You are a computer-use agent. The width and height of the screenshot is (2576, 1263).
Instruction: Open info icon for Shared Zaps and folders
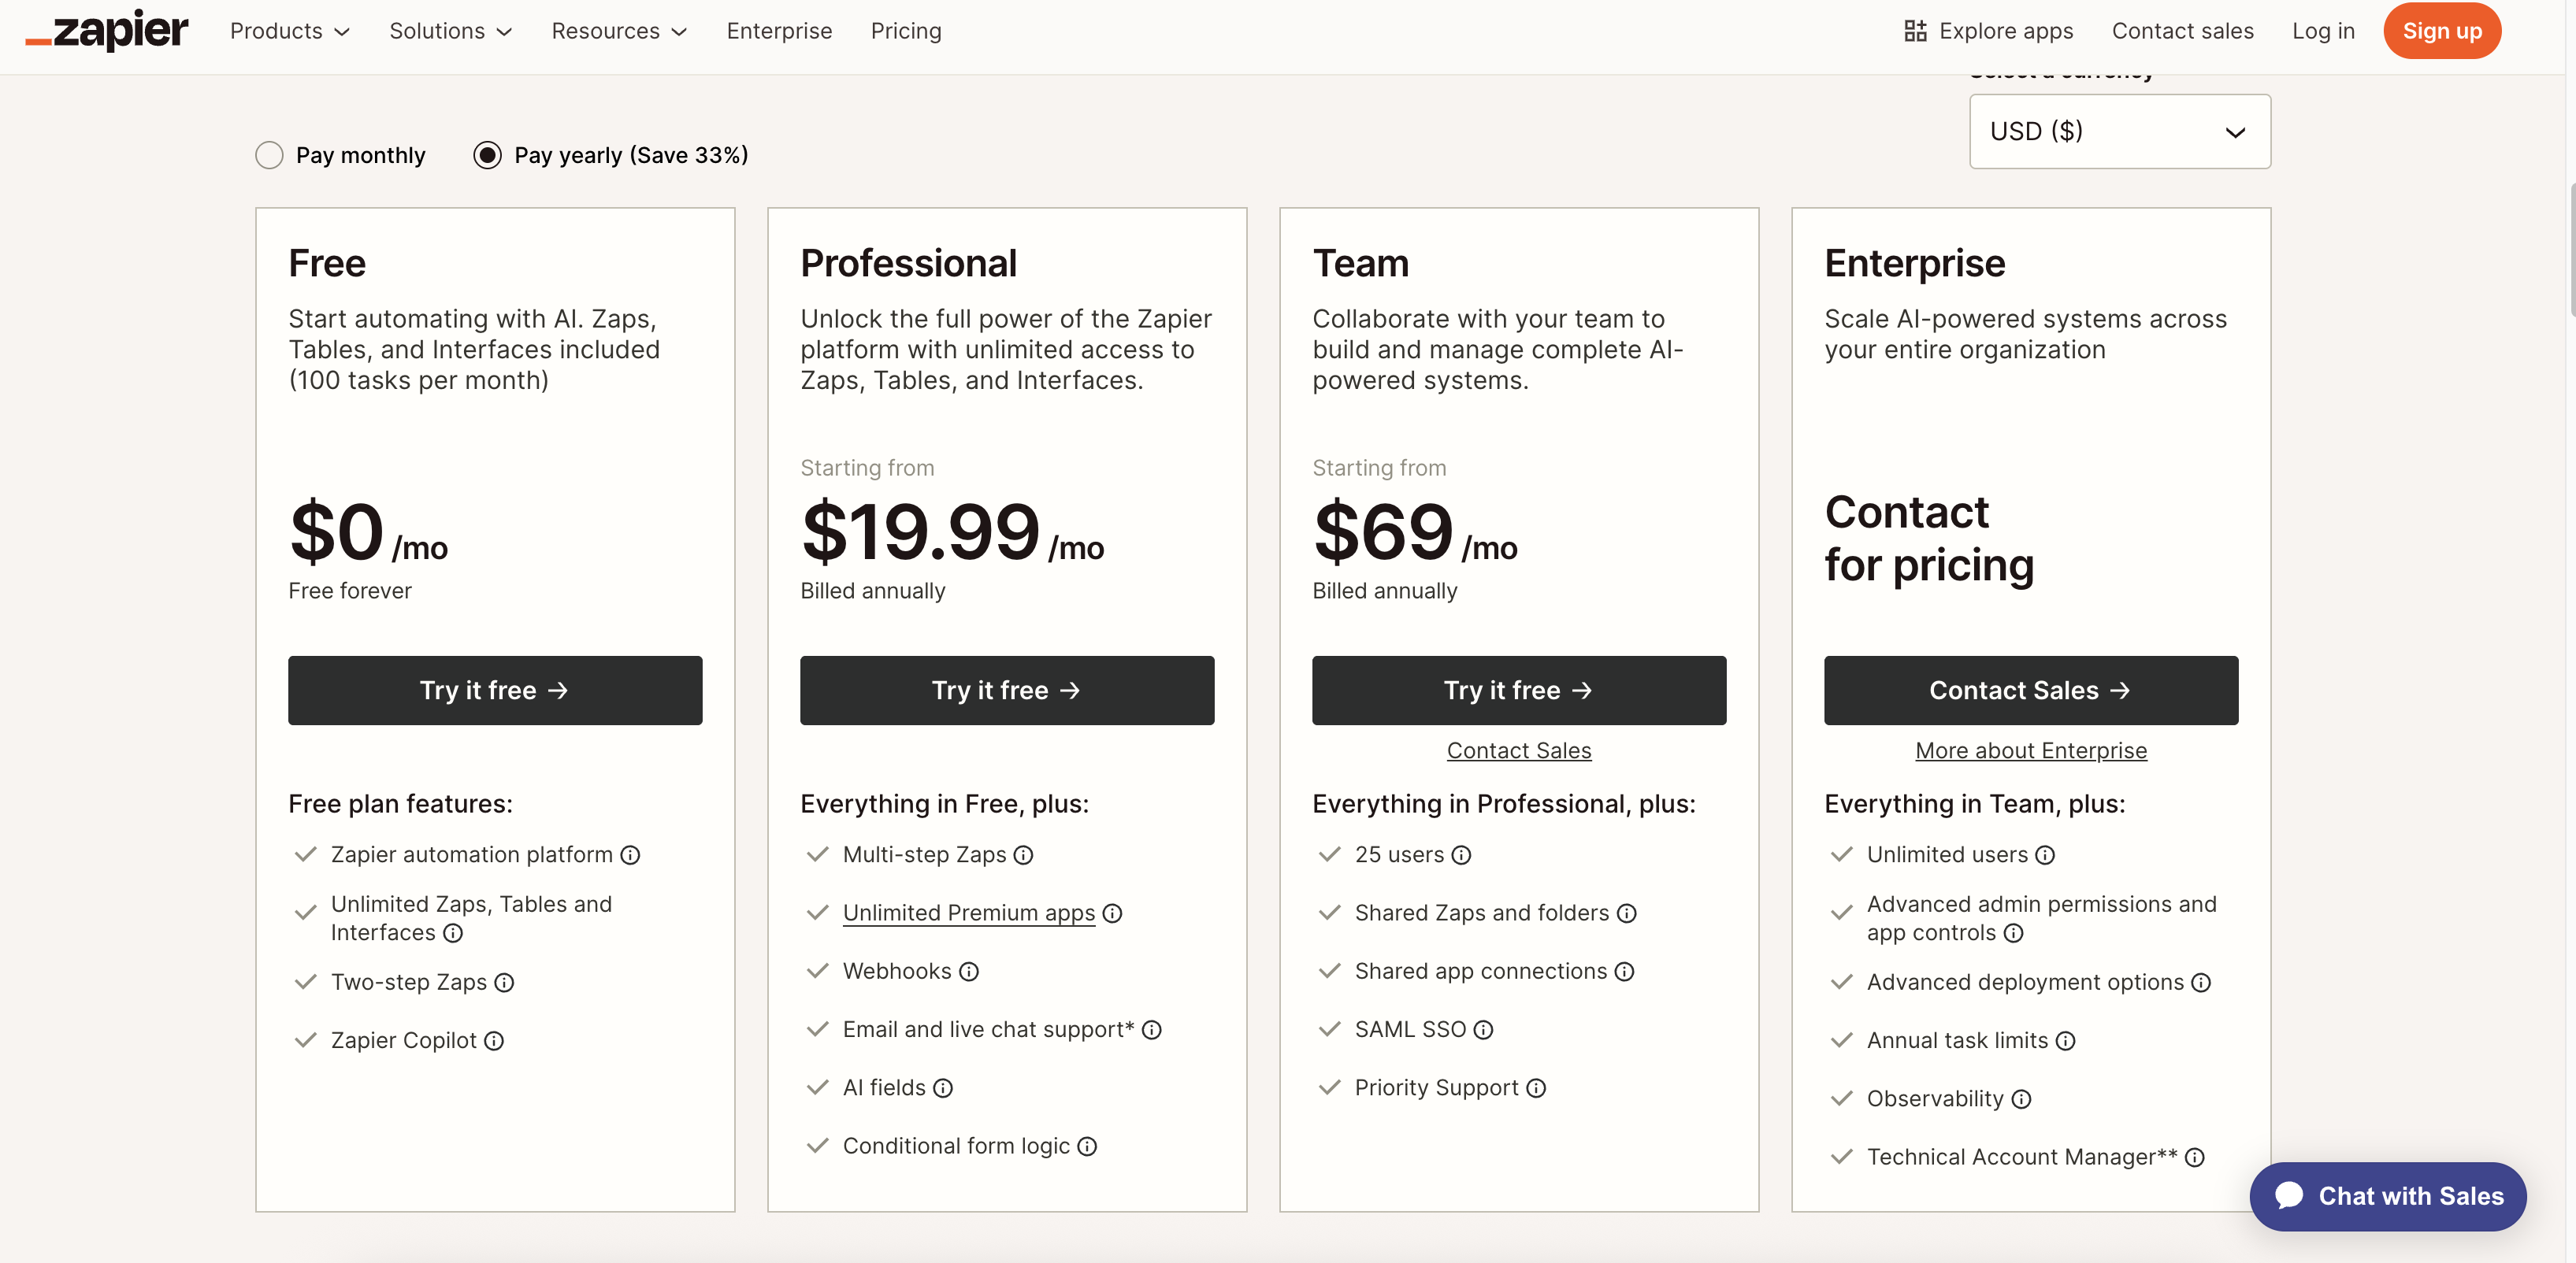(1627, 913)
